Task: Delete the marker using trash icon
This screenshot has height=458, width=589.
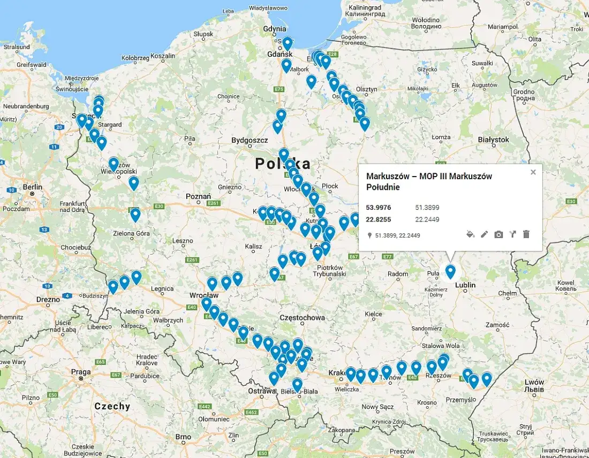Action: pos(526,234)
